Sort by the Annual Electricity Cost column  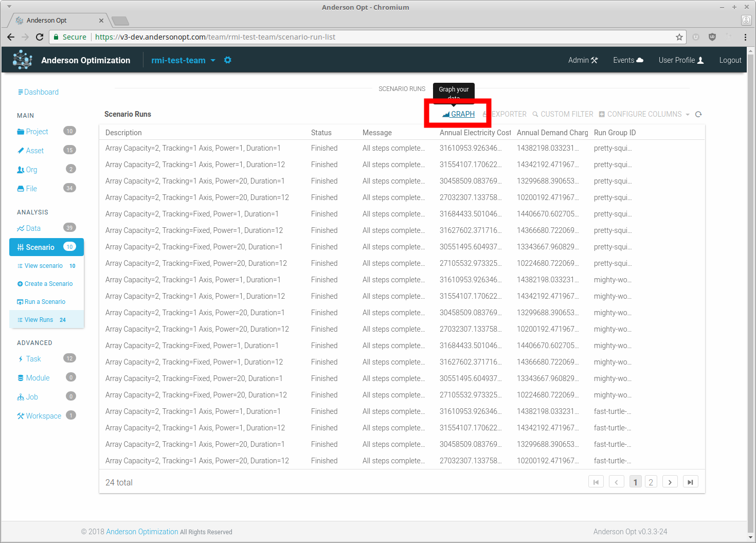(x=475, y=133)
